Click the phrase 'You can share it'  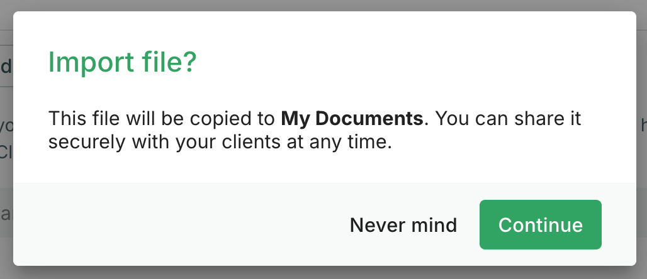click(x=509, y=119)
